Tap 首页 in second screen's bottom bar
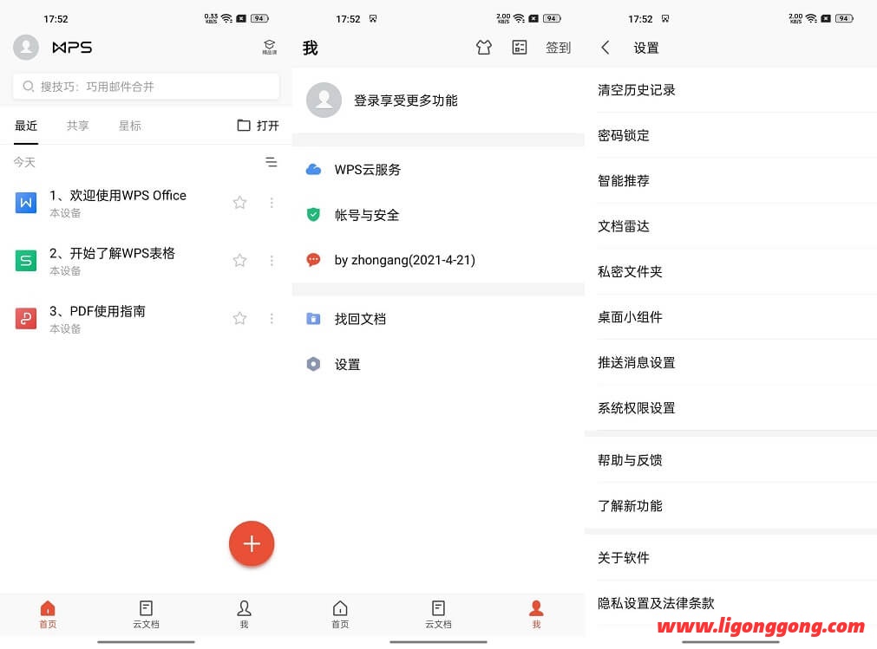Image resolution: width=877 pixels, height=649 pixels. tap(340, 614)
